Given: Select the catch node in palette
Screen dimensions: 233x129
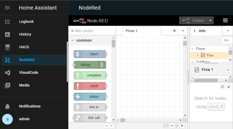Looking at the screenshot, I should (90, 86).
